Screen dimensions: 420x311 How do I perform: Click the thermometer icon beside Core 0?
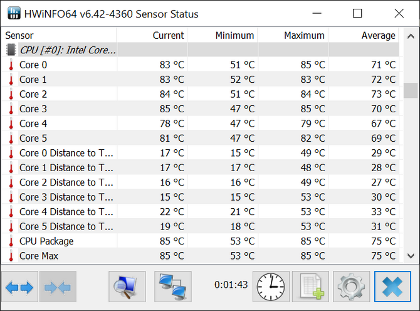click(x=11, y=65)
